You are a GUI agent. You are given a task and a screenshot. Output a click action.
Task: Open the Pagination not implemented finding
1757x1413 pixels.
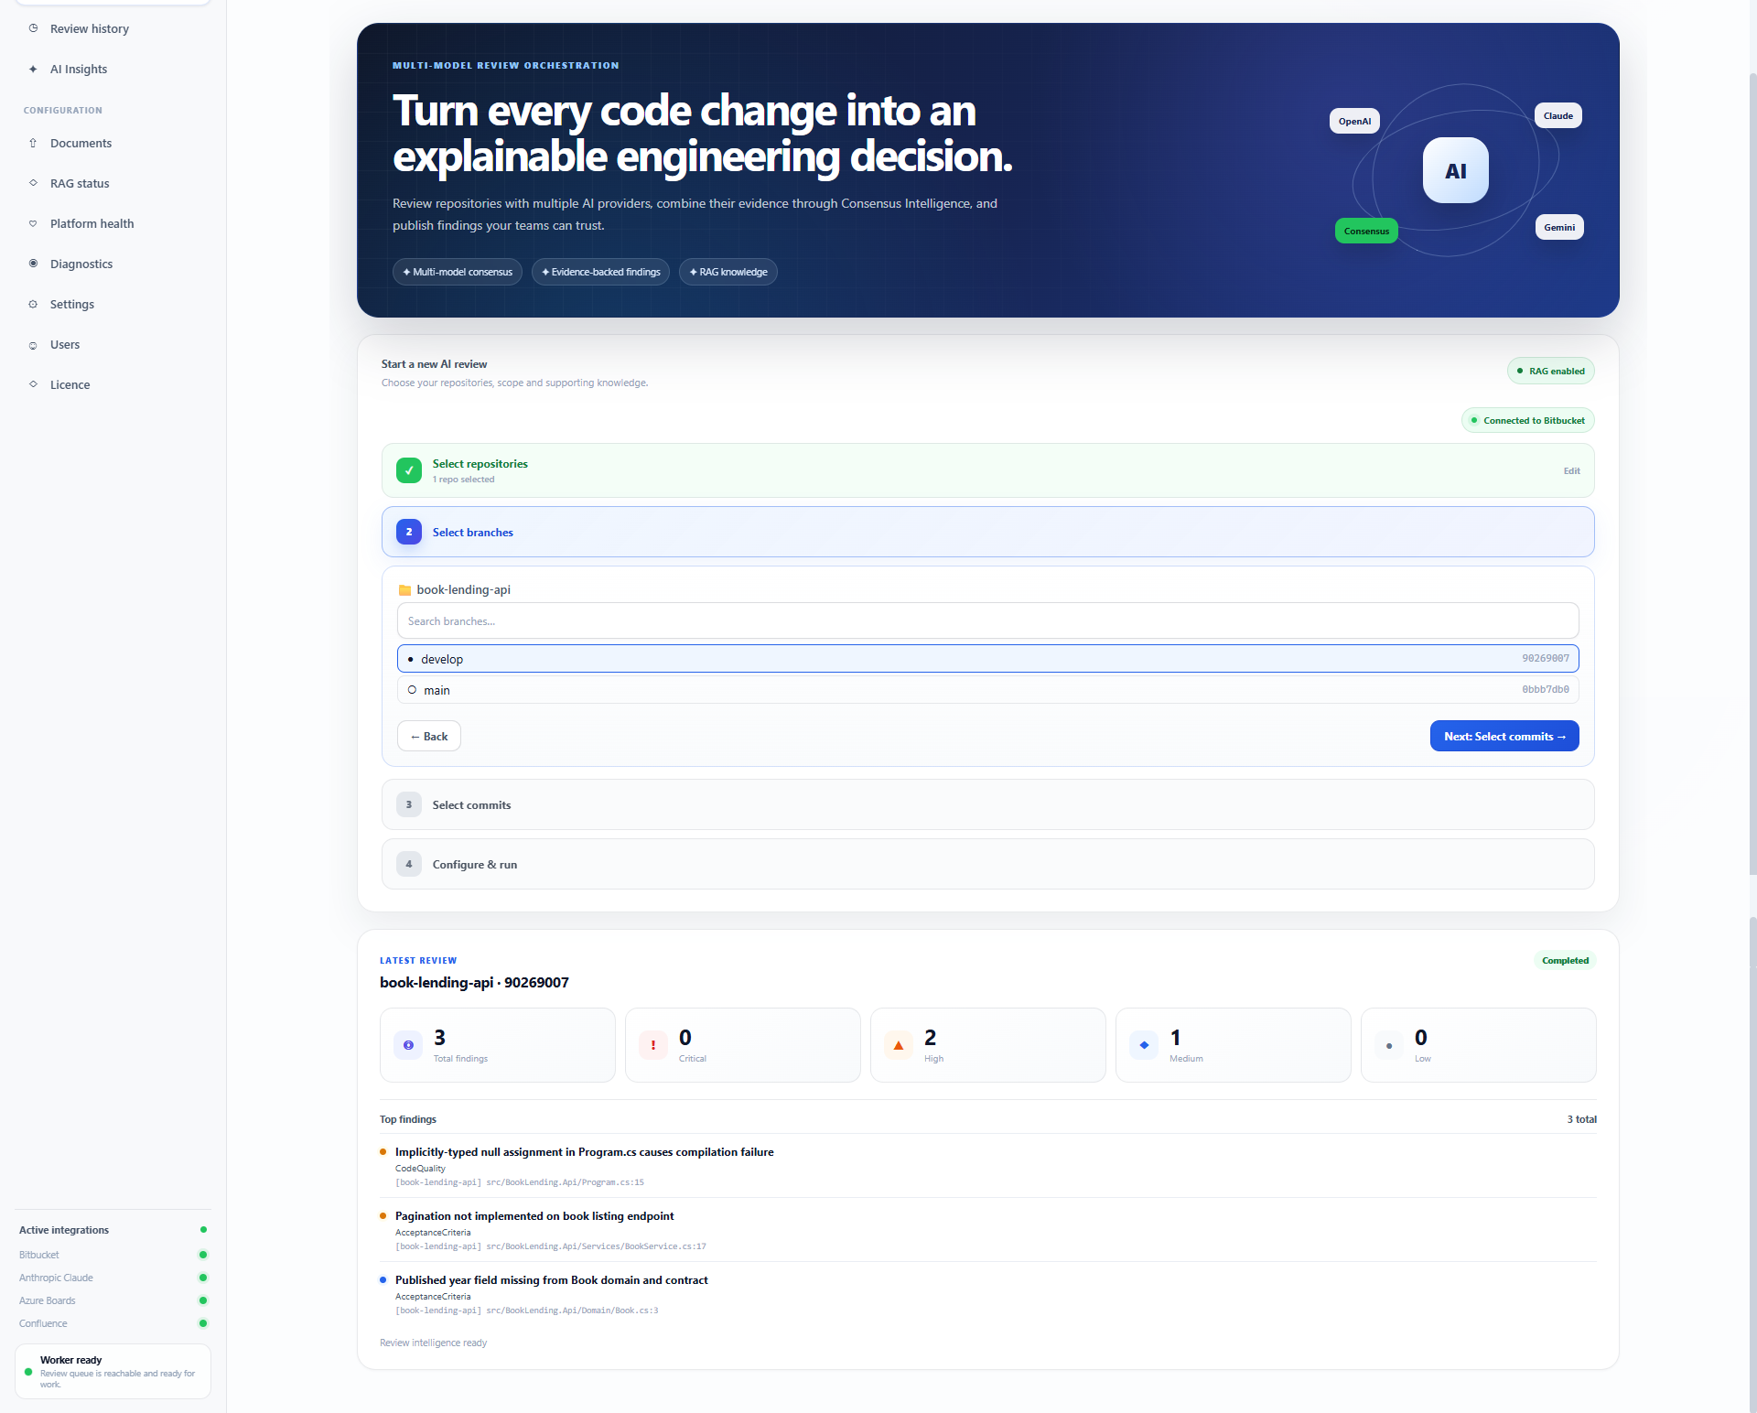534,1216
